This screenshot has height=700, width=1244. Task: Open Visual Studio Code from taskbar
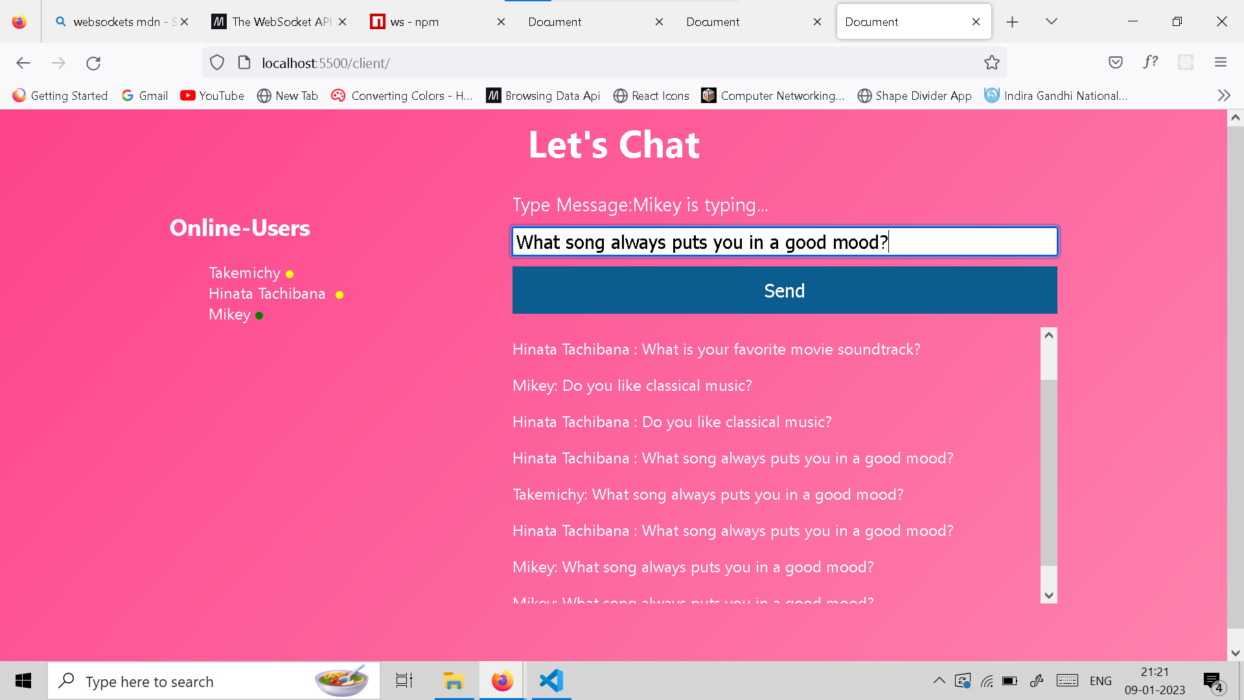click(551, 681)
